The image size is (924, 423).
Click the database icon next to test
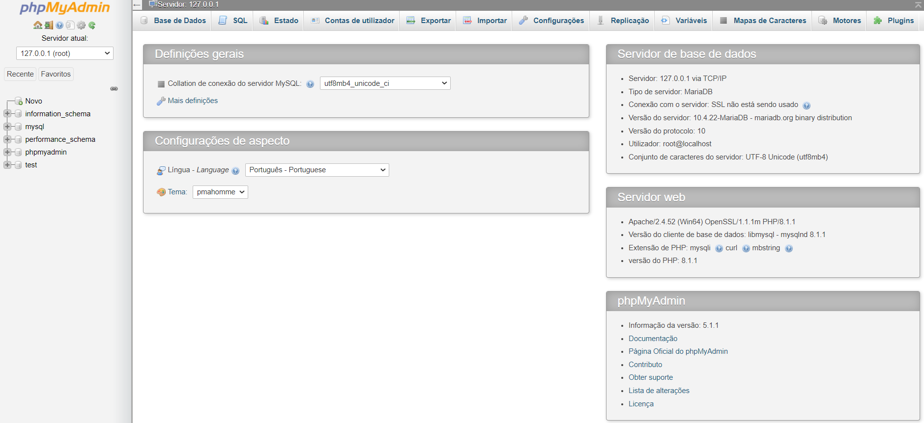[18, 165]
